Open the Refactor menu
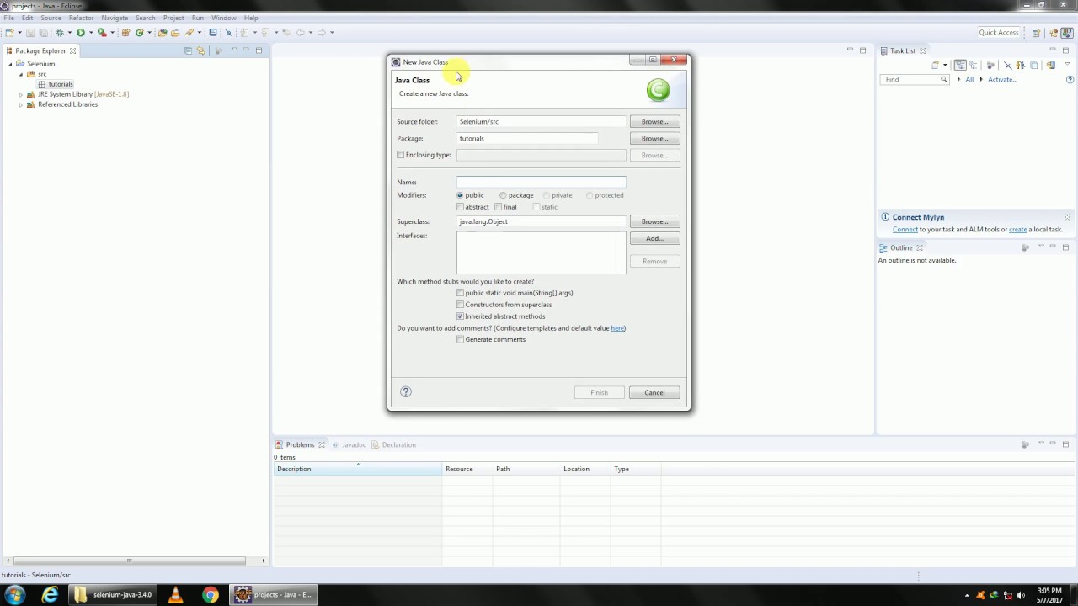The height and width of the screenshot is (606, 1078). coord(81,18)
